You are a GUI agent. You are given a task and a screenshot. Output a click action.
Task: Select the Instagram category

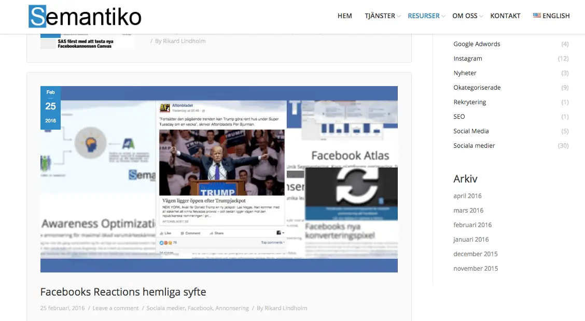(468, 59)
